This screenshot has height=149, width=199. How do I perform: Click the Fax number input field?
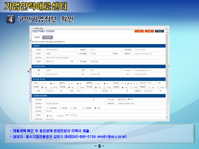point(105,74)
